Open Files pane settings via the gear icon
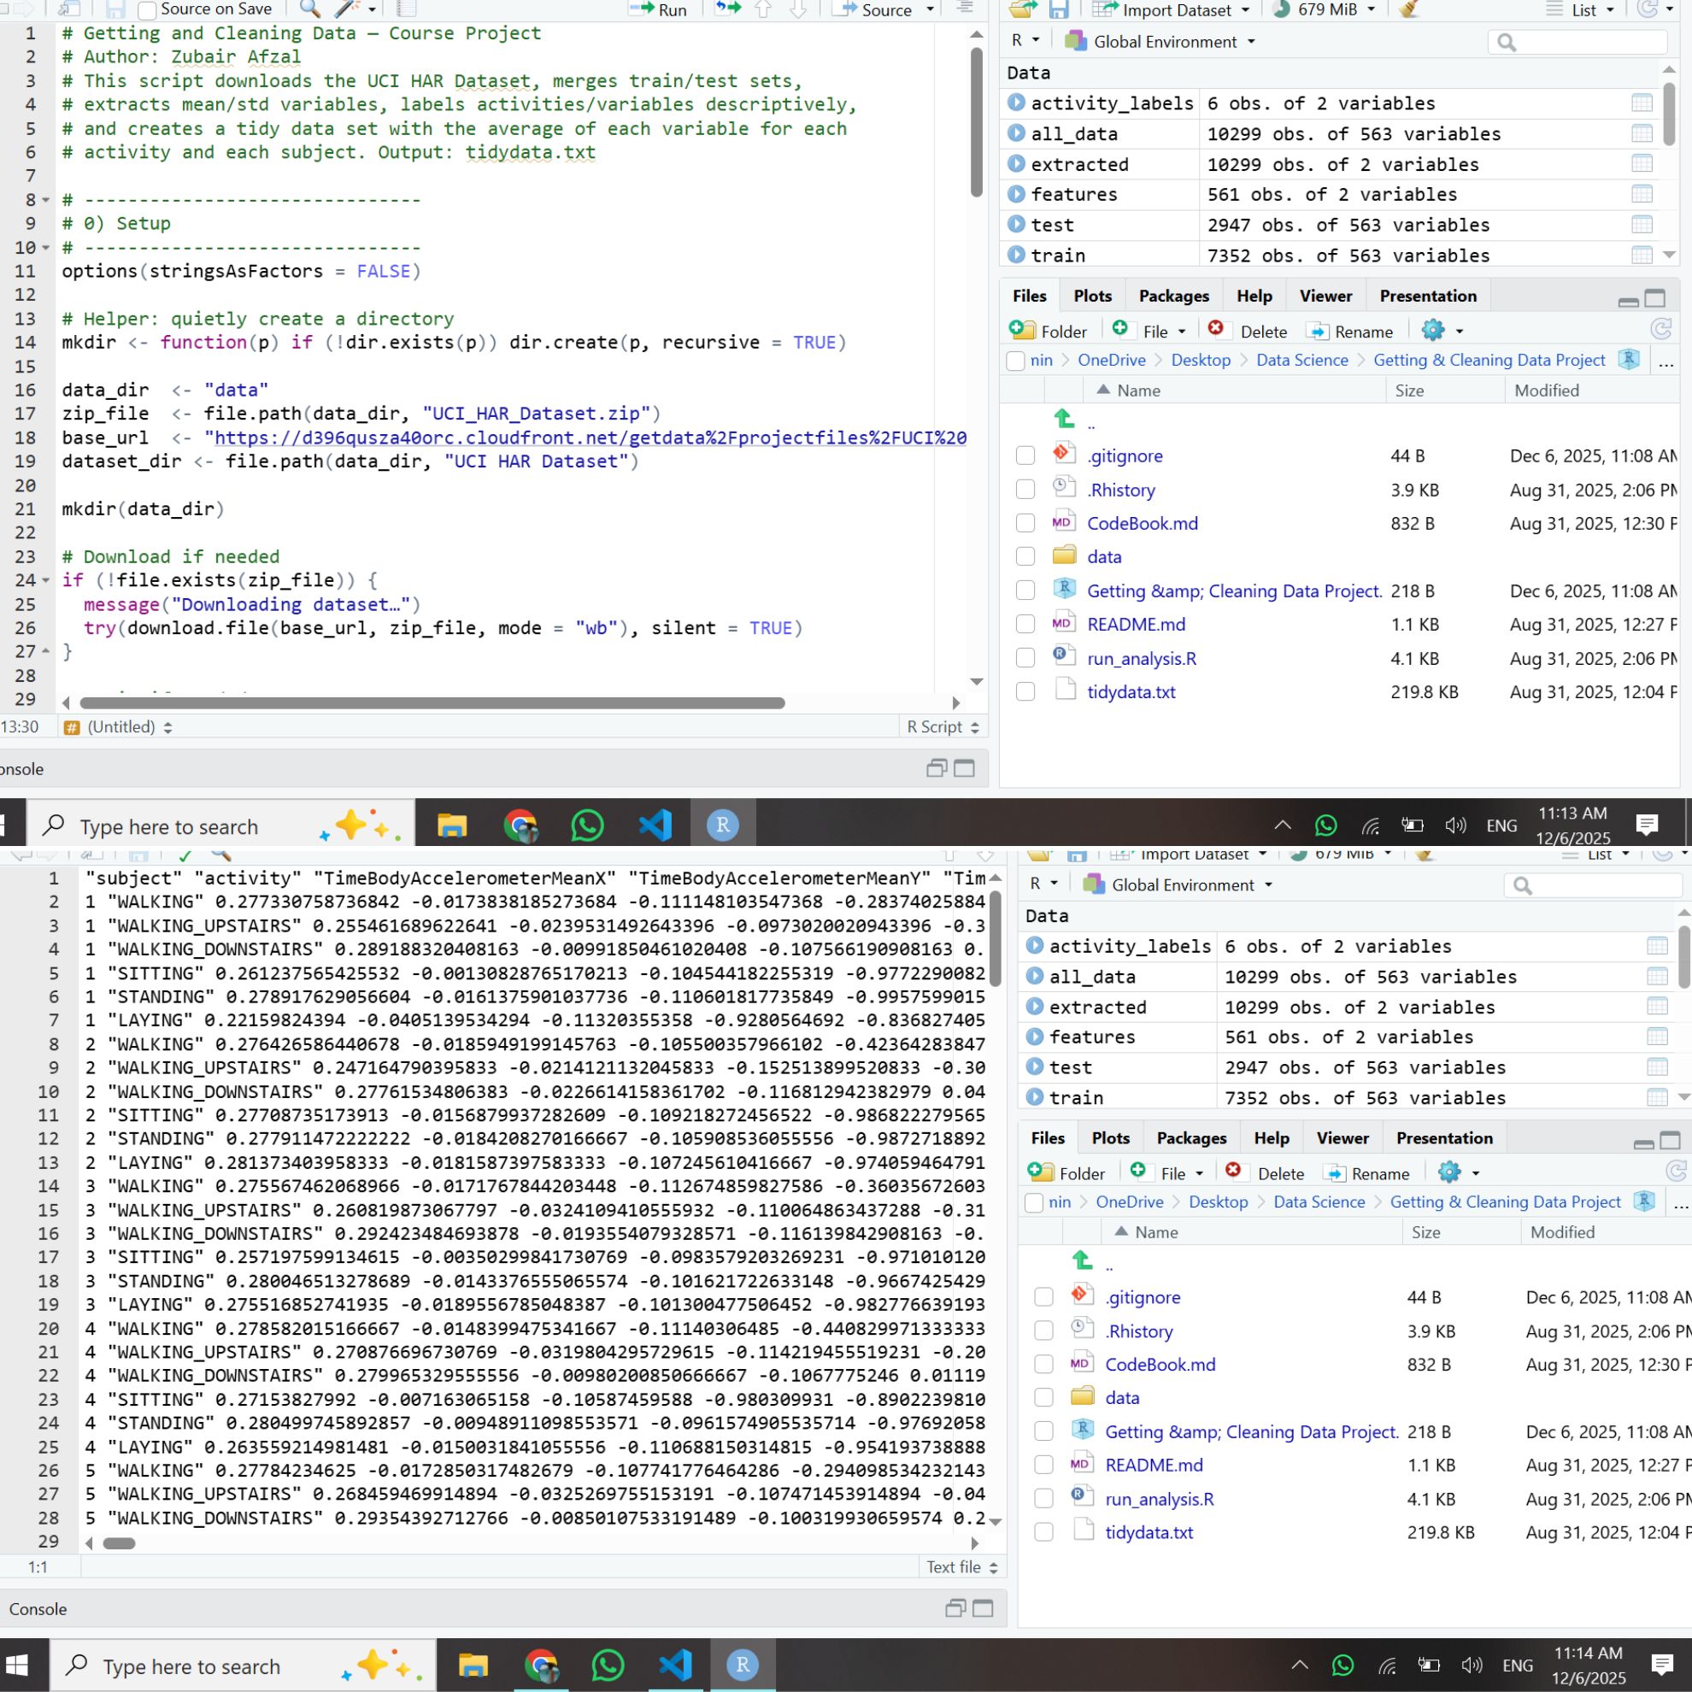The width and height of the screenshot is (1692, 1692). 1435,330
